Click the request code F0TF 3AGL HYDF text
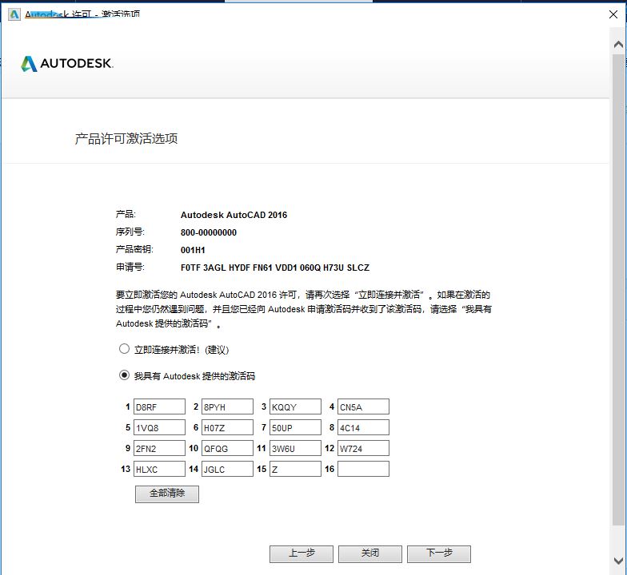This screenshot has width=627, height=575. tap(275, 268)
